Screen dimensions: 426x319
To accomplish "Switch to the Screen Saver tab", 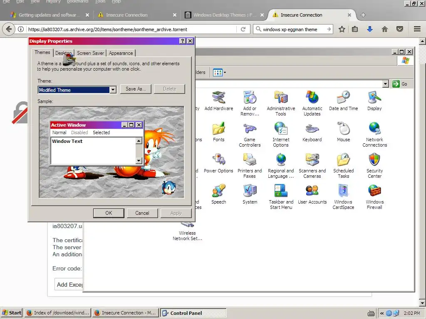I will pos(90,53).
